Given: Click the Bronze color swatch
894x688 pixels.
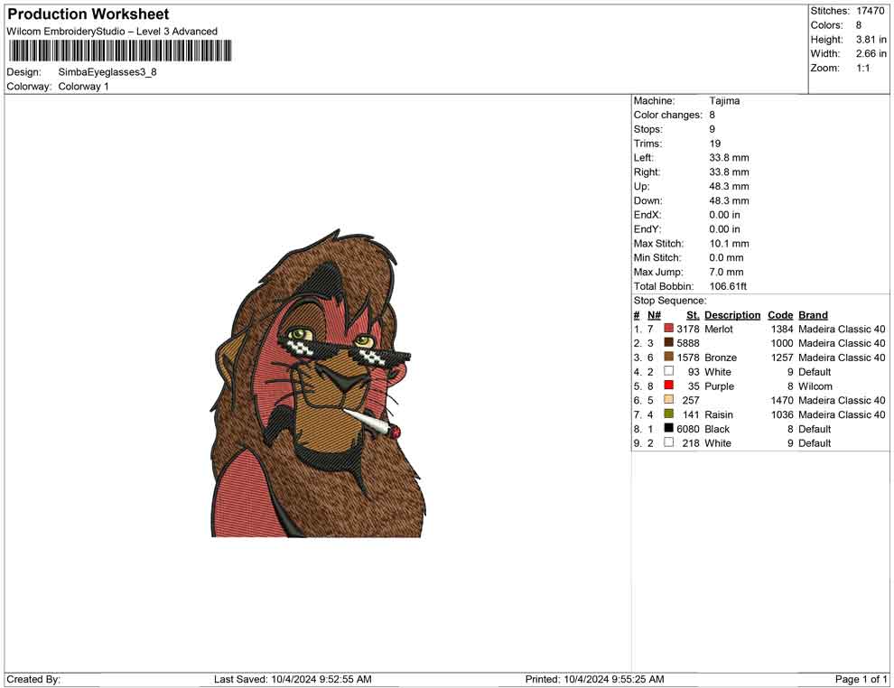Looking at the screenshot, I should [669, 357].
